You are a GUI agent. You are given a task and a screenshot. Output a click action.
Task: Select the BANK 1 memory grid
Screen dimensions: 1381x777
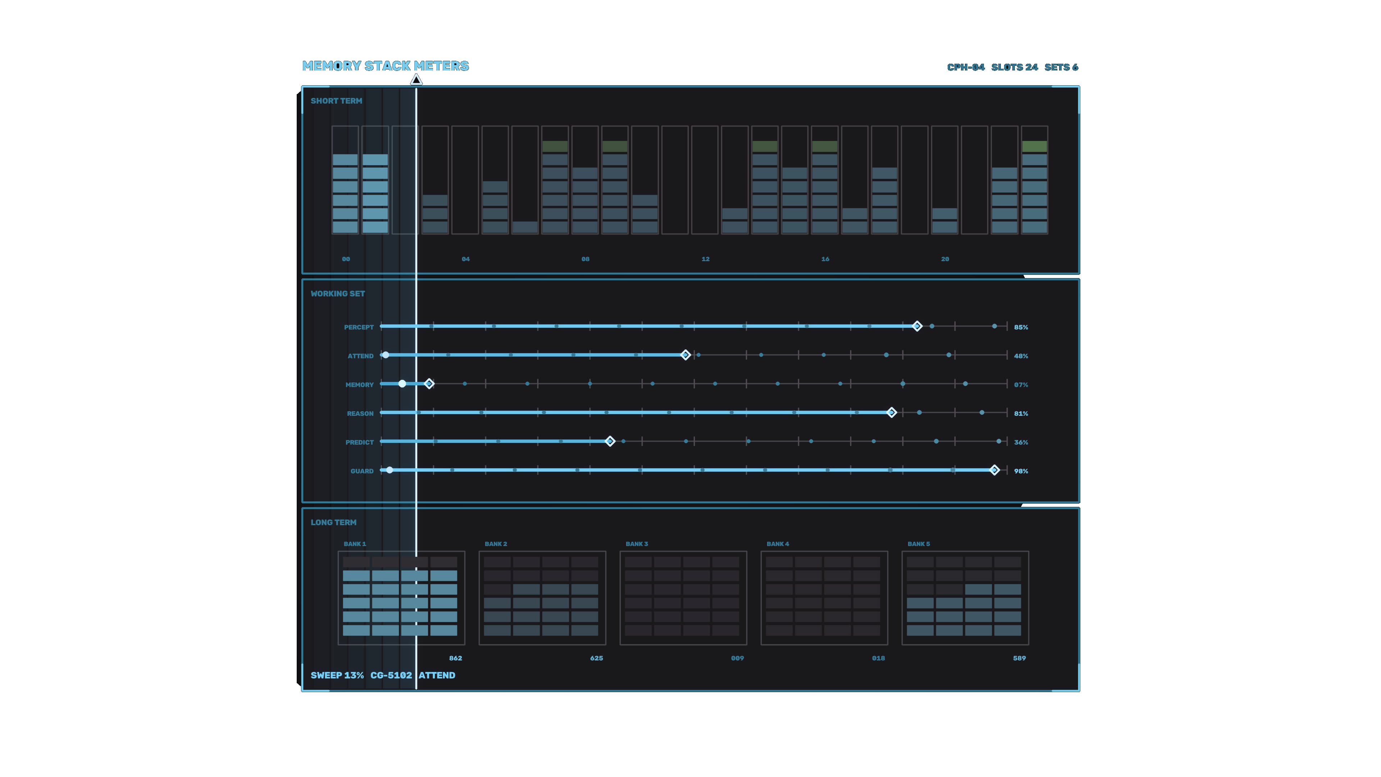click(401, 598)
